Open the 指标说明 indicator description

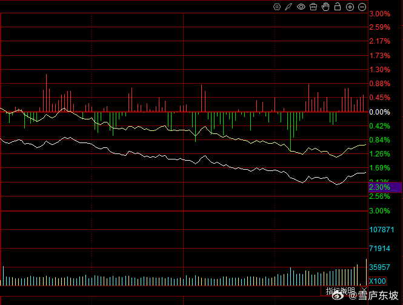click(341, 291)
